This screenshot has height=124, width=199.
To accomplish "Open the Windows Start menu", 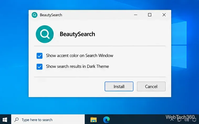I will coord(5,120).
